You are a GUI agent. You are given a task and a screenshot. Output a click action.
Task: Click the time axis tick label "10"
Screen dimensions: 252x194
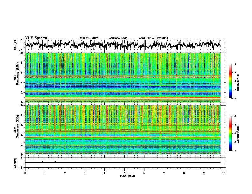click(x=224, y=173)
